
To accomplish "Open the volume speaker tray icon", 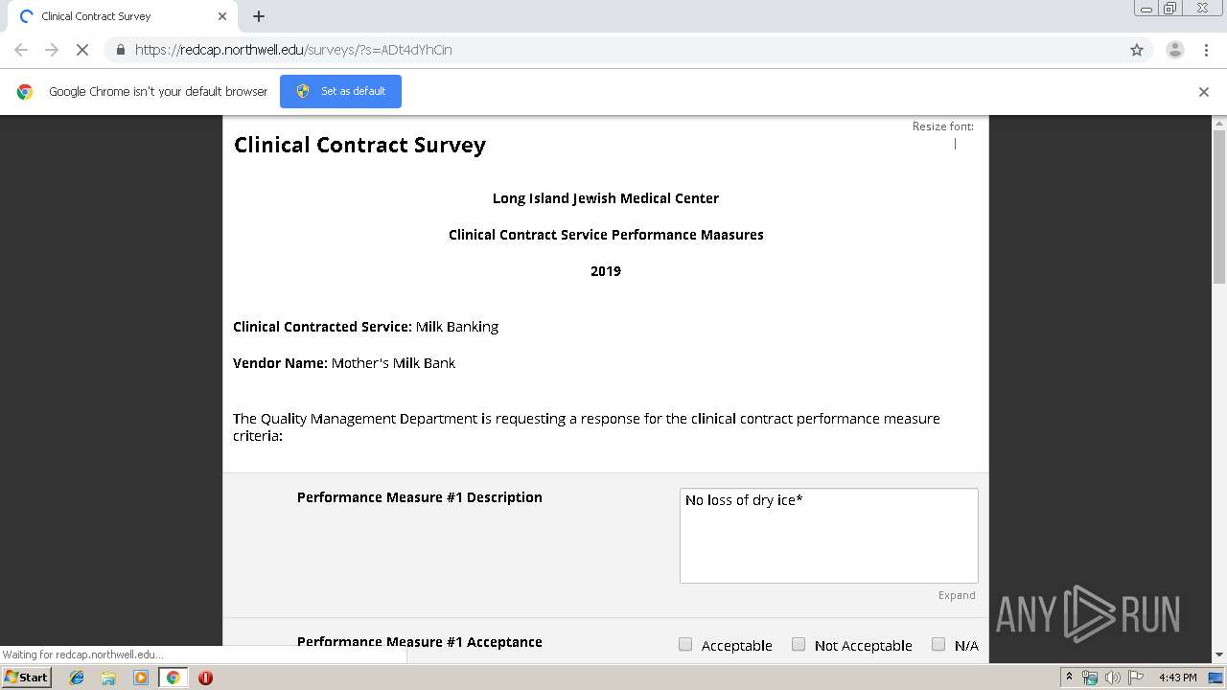I will tap(1113, 678).
